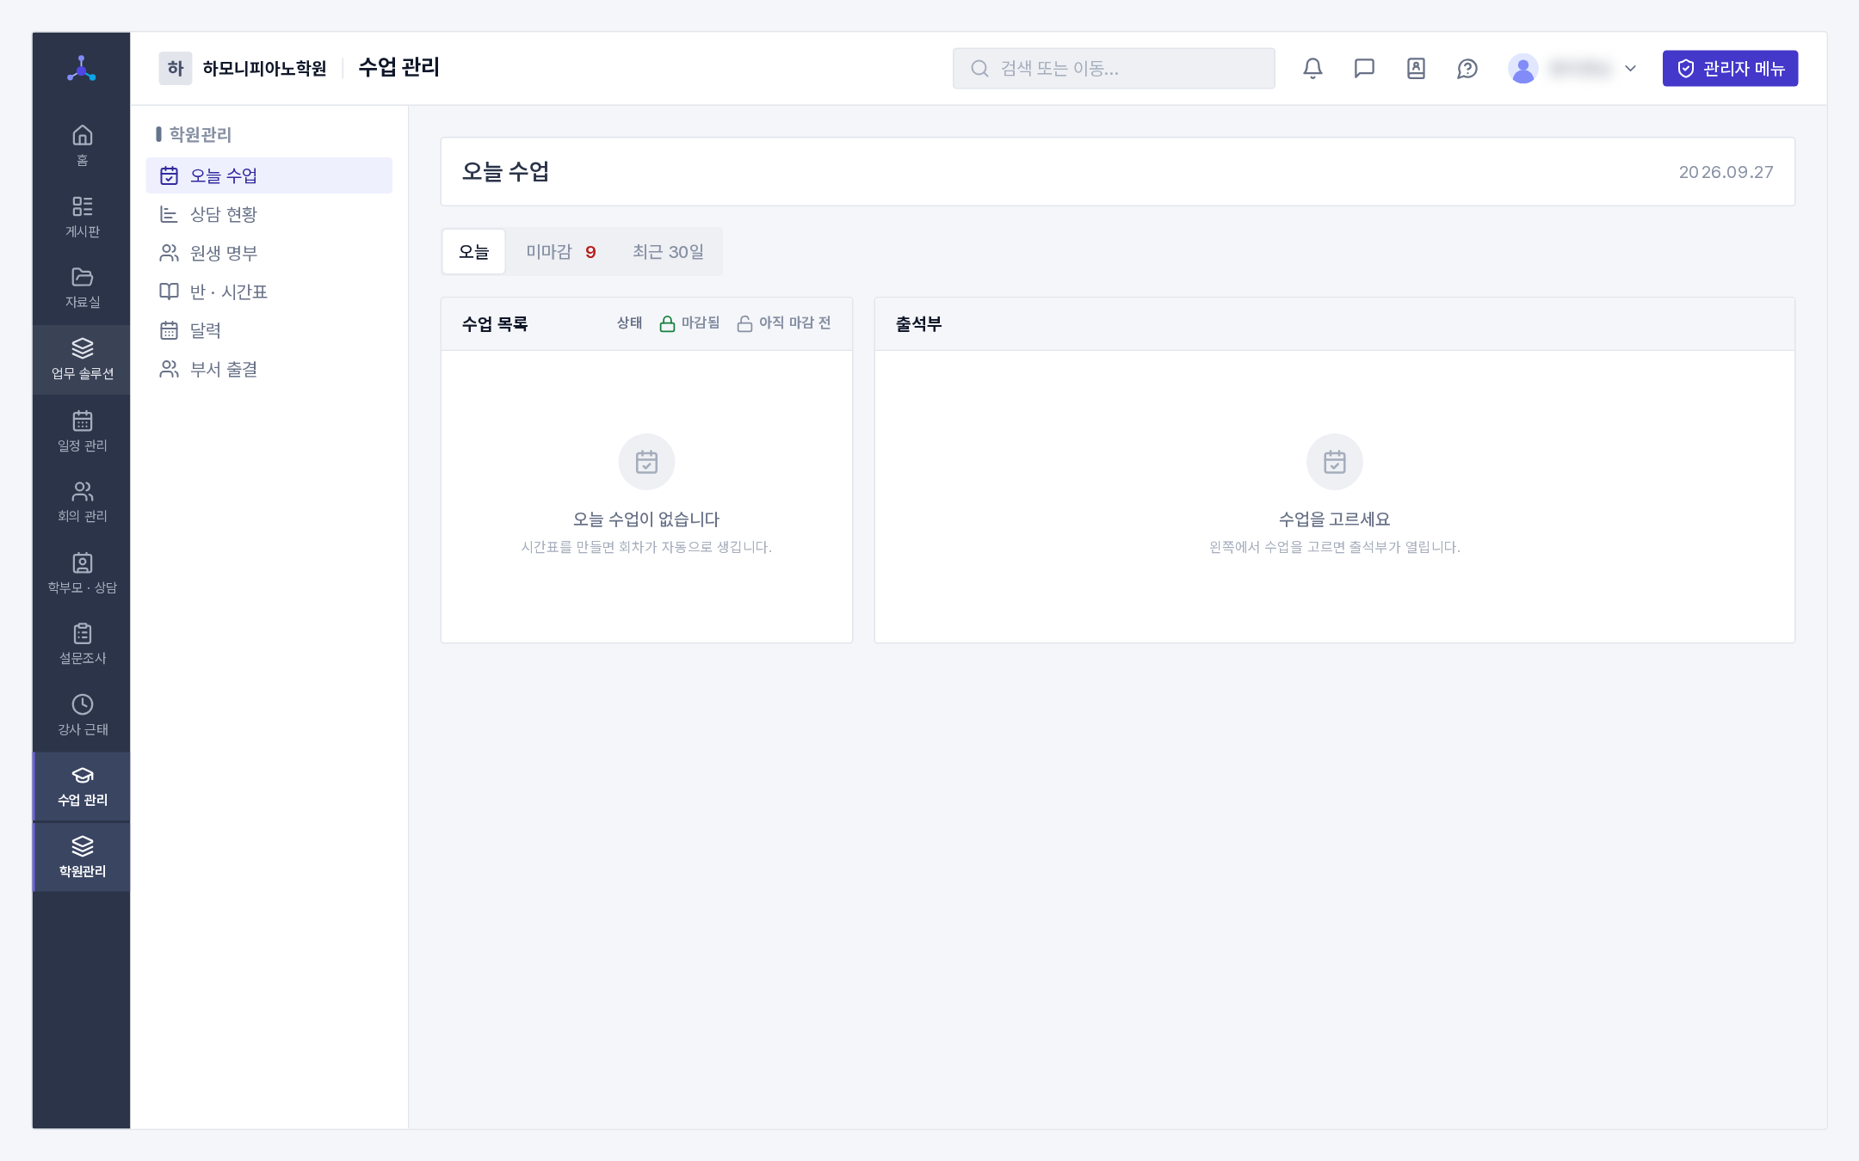
Task: Click the 하 academy badge
Action: [x=176, y=68]
